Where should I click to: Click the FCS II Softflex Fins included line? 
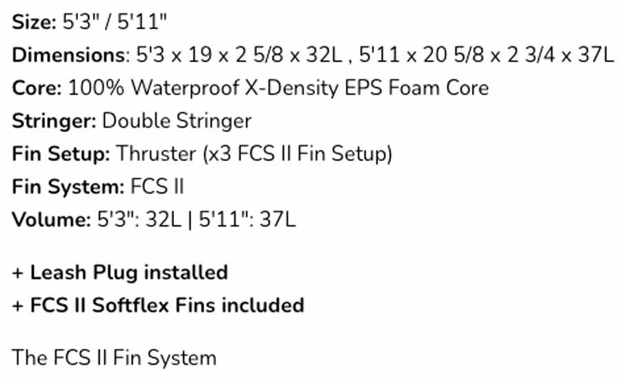(x=158, y=305)
